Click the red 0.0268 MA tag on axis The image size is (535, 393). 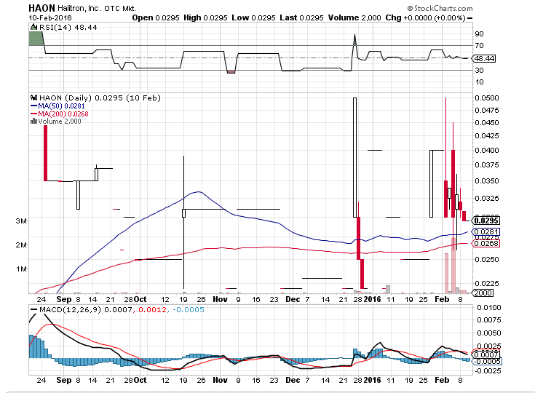coord(486,244)
